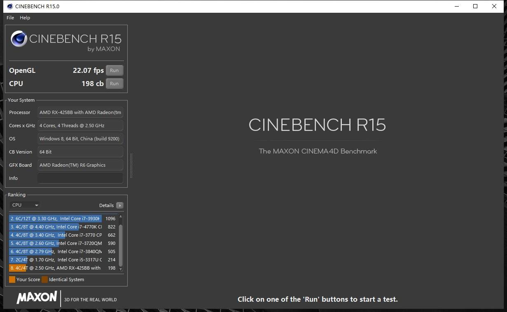
Task: Open the File menu
Action: click(x=10, y=18)
